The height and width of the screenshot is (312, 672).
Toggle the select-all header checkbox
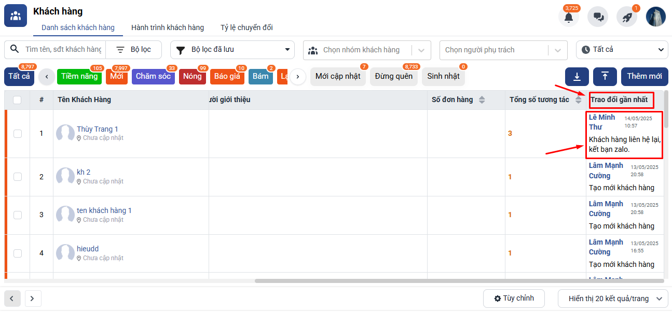coord(17,100)
